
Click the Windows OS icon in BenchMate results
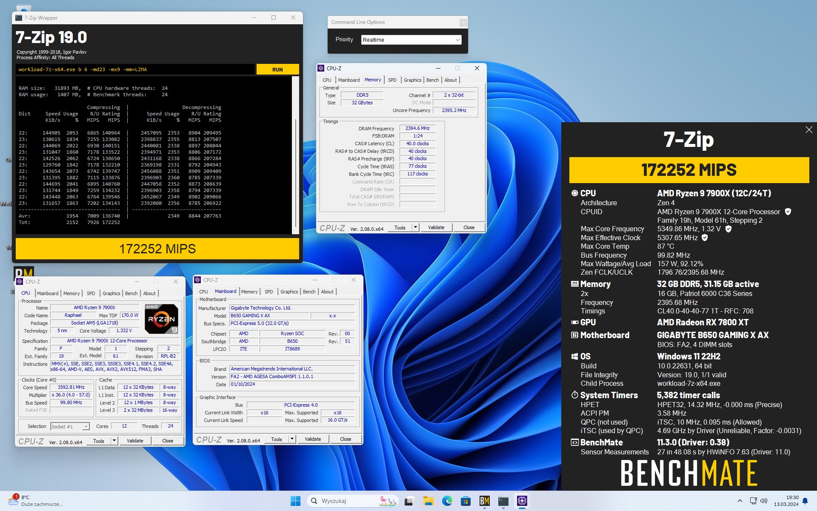click(574, 356)
